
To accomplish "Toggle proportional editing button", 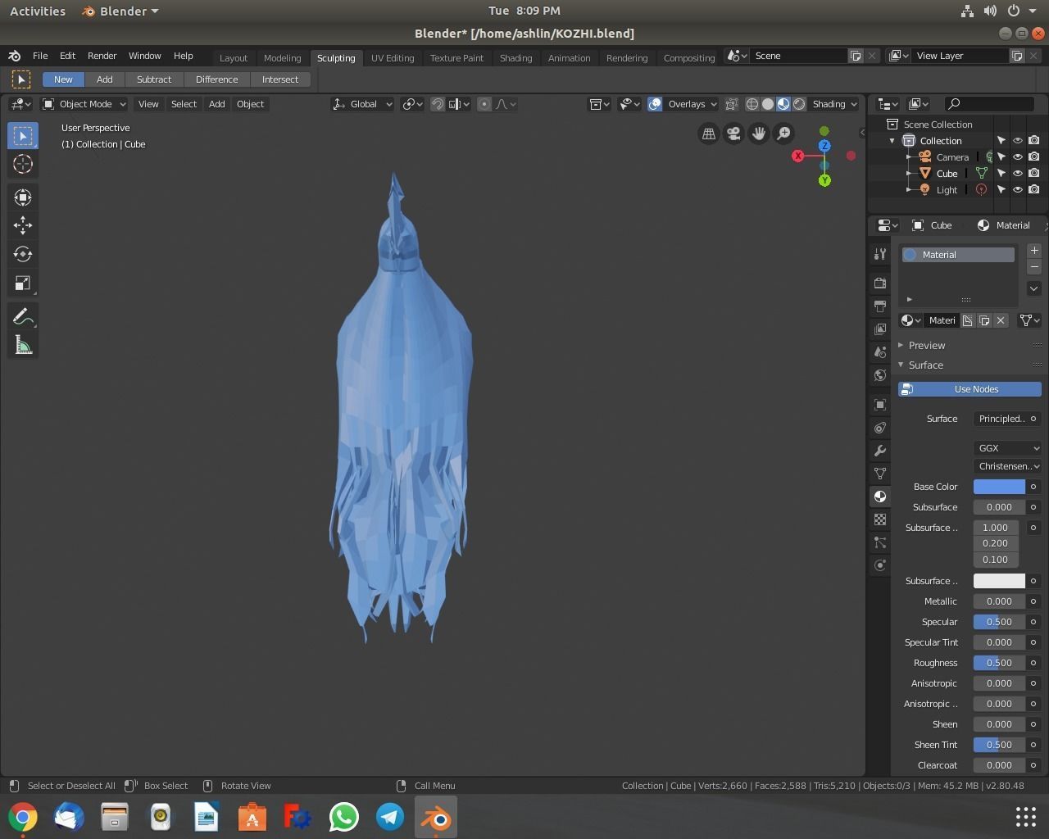I will tap(484, 104).
